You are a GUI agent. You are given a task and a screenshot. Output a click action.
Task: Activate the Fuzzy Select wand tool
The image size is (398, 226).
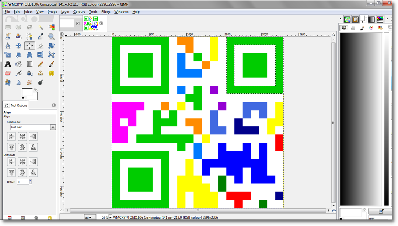(41, 27)
